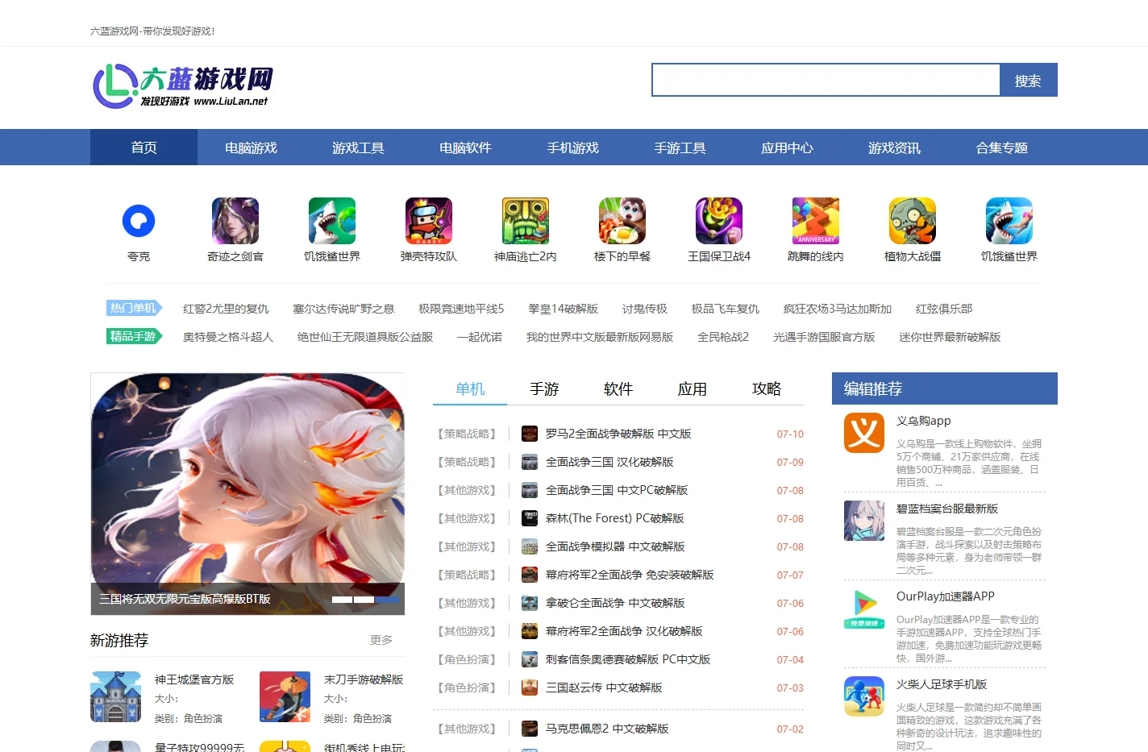Open the 电脑软件 navigation menu

pos(465,147)
